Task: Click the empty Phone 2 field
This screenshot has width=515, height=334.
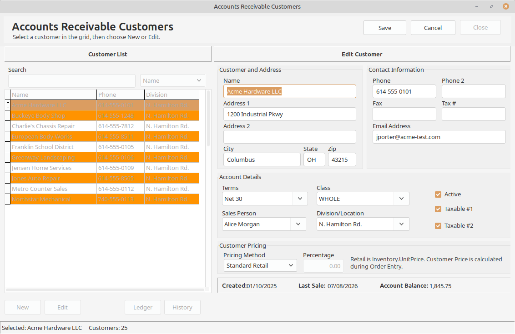Action: click(474, 91)
